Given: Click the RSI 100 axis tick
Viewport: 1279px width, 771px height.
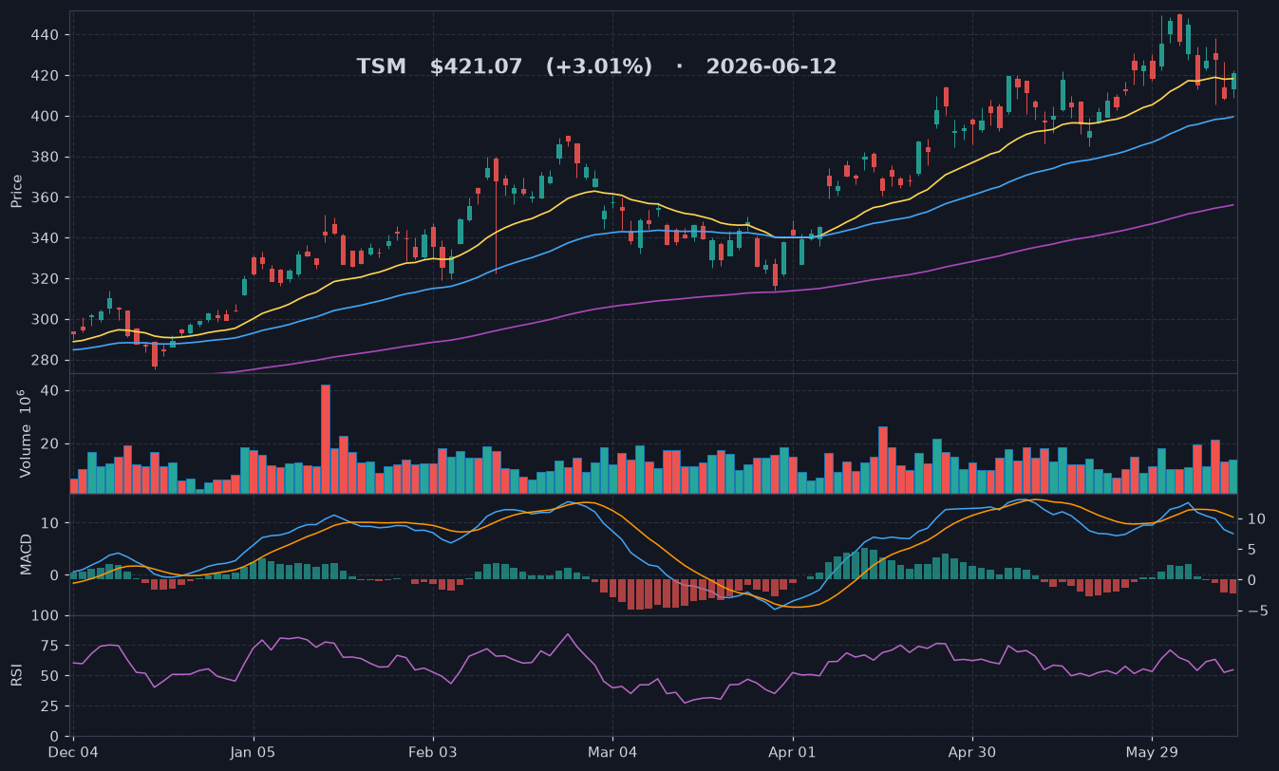Looking at the screenshot, I should [46, 616].
